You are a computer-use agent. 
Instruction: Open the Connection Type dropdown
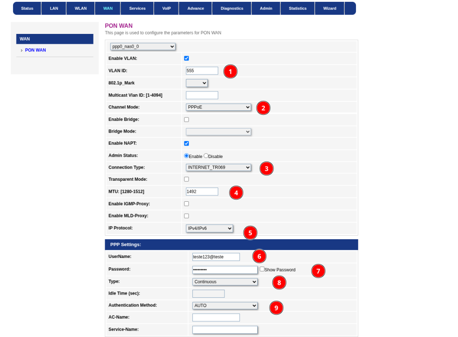(218, 168)
